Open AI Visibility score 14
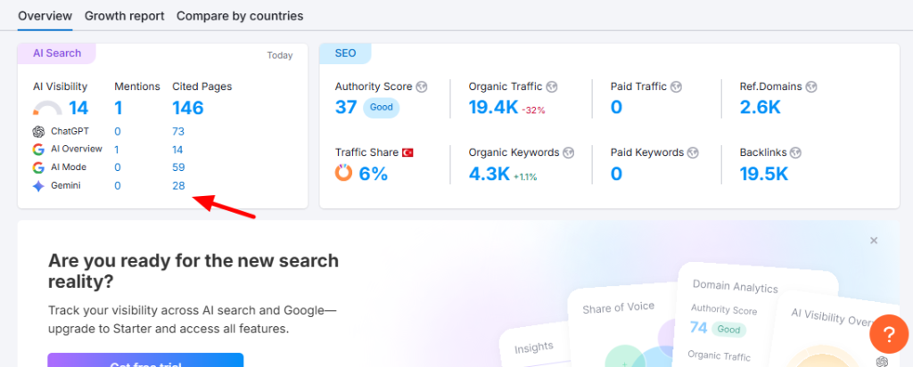 [78, 108]
